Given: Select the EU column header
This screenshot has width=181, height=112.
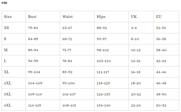Looking at the screenshot, I should coord(159,17).
